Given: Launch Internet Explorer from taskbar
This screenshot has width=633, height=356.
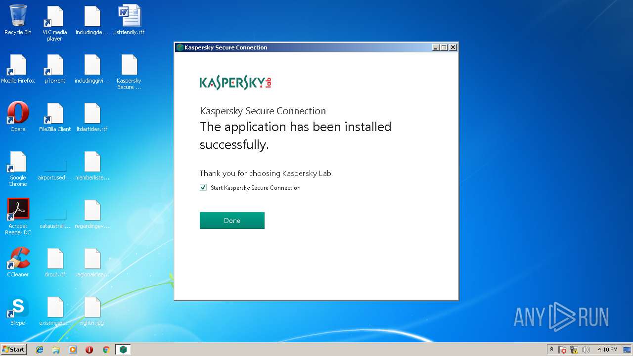Looking at the screenshot, I should pos(40,350).
